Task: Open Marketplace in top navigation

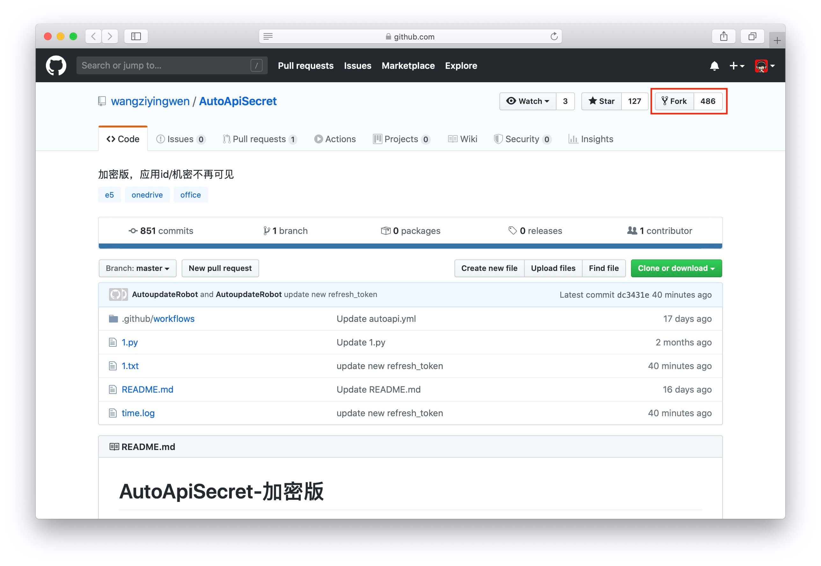Action: coord(408,66)
